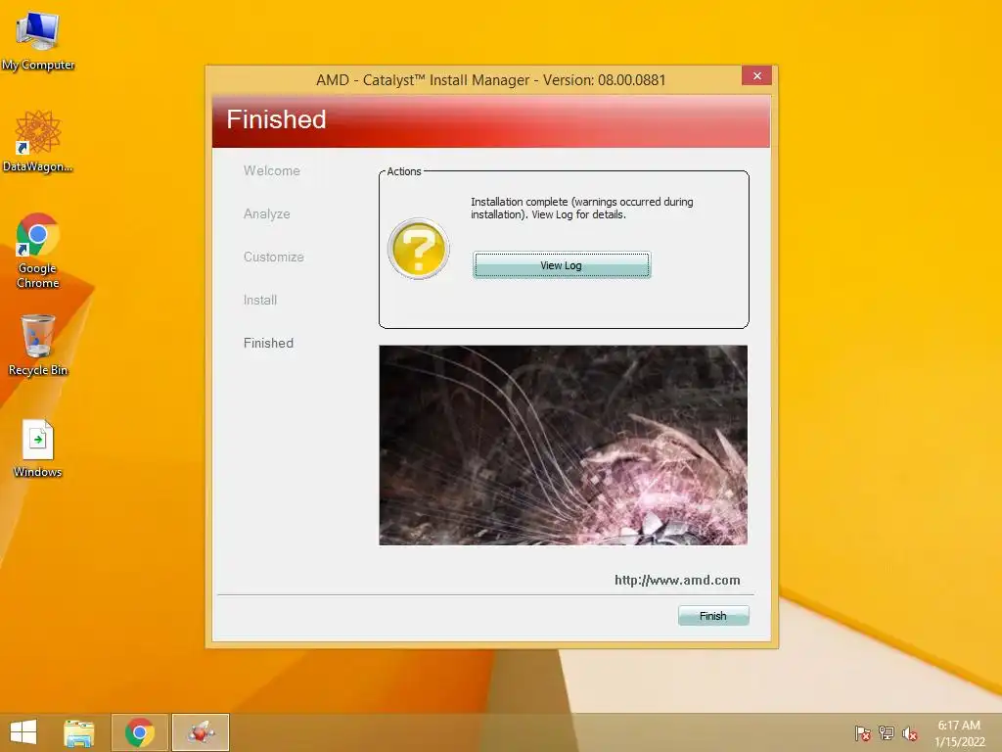Close the Catalyst Install Manager window

pos(756,76)
